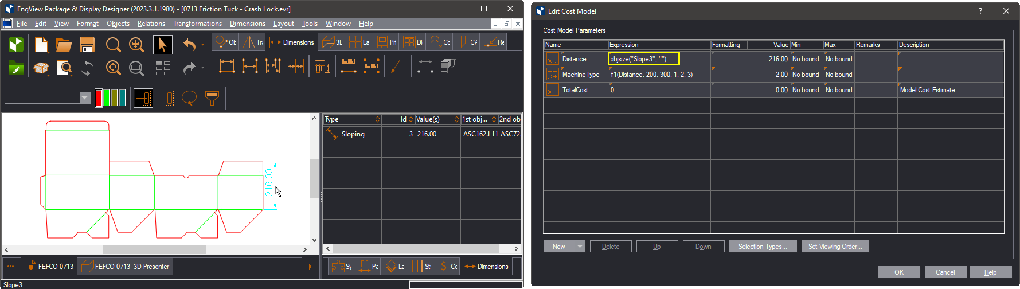Click the page preview magnifier icon

click(64, 68)
